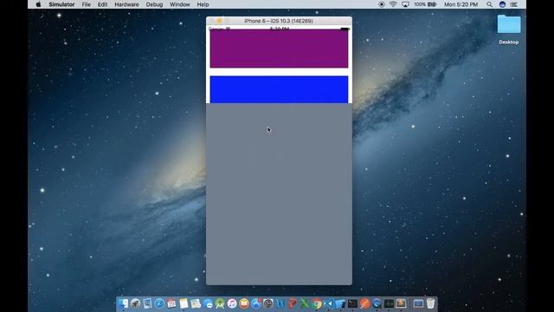Minimize the simulator with yellow button

click(219, 21)
